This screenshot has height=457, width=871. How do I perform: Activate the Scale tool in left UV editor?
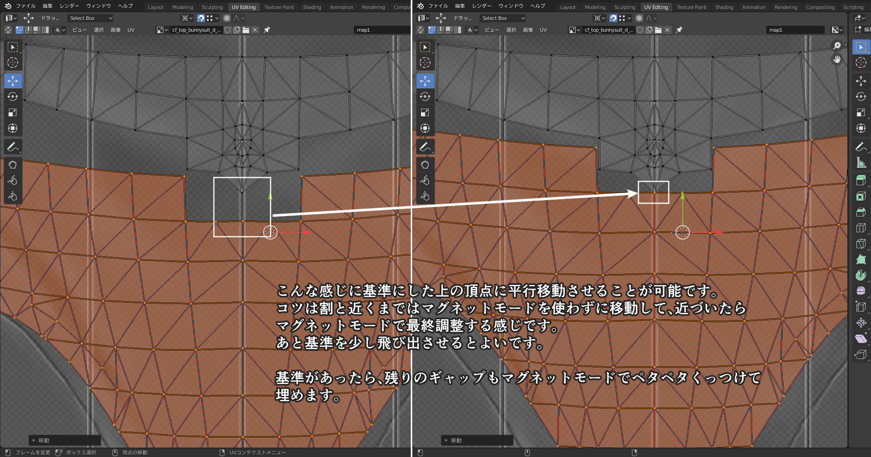(13, 112)
